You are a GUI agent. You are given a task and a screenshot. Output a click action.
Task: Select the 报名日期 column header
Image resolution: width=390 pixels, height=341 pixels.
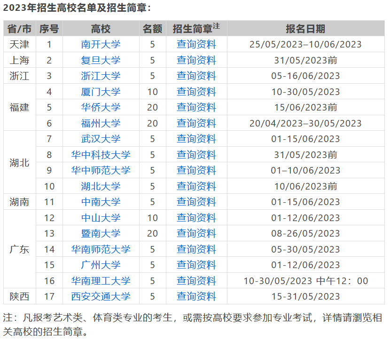pos(305,28)
